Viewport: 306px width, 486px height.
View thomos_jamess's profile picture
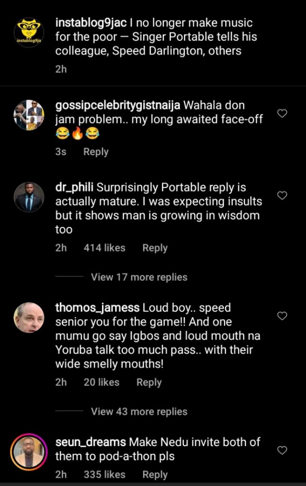coord(29,317)
